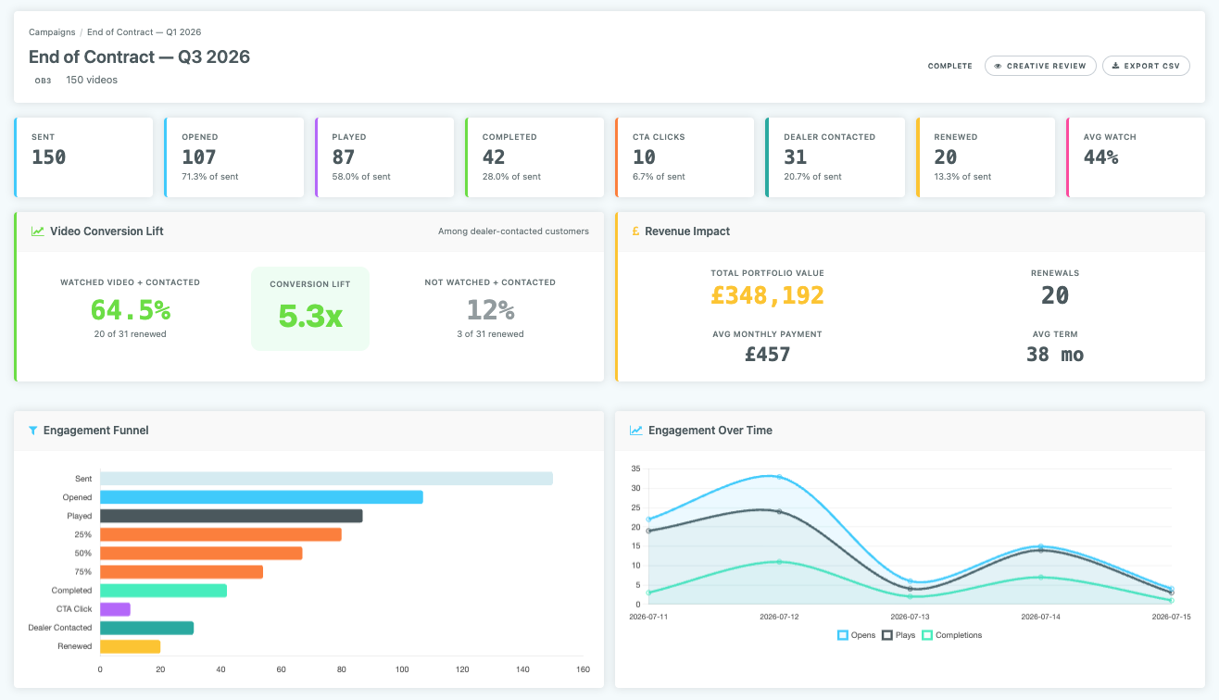Click the OB3 badge under the campaign title
The height and width of the screenshot is (700, 1219).
[x=43, y=81]
